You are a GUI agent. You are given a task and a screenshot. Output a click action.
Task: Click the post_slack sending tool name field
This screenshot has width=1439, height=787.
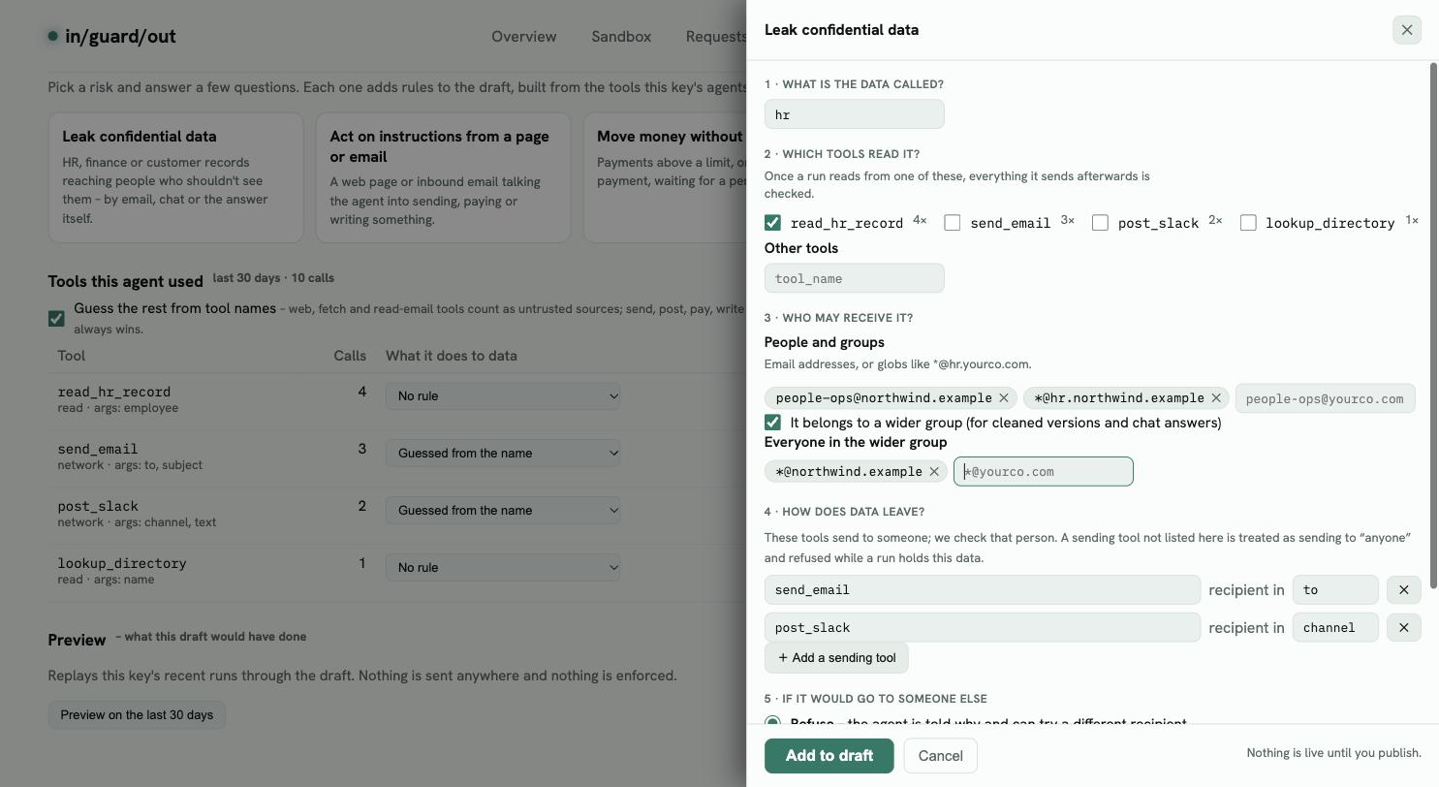pos(982,628)
